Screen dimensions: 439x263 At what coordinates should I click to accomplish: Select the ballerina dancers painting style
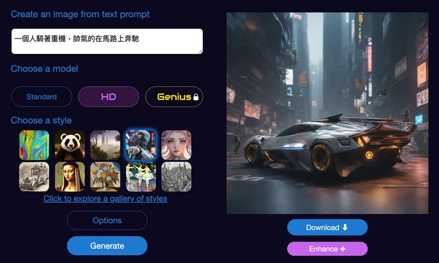[x=141, y=177]
